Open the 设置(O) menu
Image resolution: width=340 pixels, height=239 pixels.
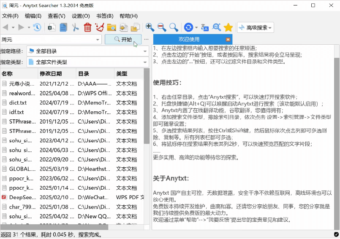pyautogui.click(x=81, y=16)
